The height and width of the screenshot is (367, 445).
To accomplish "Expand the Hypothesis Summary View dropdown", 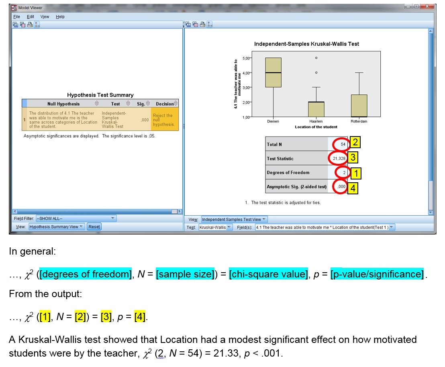I will coord(56,226).
